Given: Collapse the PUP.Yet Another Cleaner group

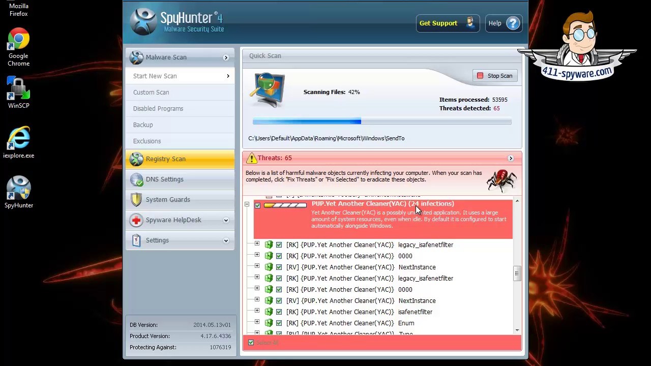Looking at the screenshot, I should 247,205.
